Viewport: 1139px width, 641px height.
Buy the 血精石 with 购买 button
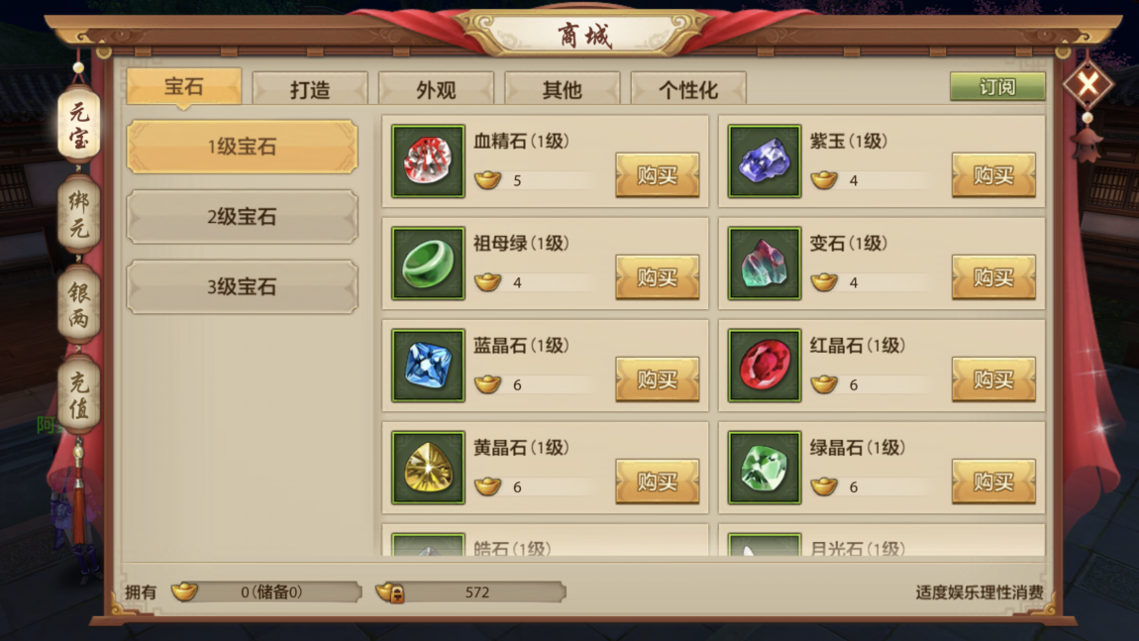point(658,175)
